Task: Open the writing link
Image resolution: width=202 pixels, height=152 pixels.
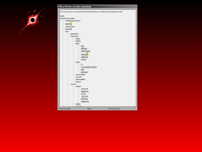Action: 83,54
